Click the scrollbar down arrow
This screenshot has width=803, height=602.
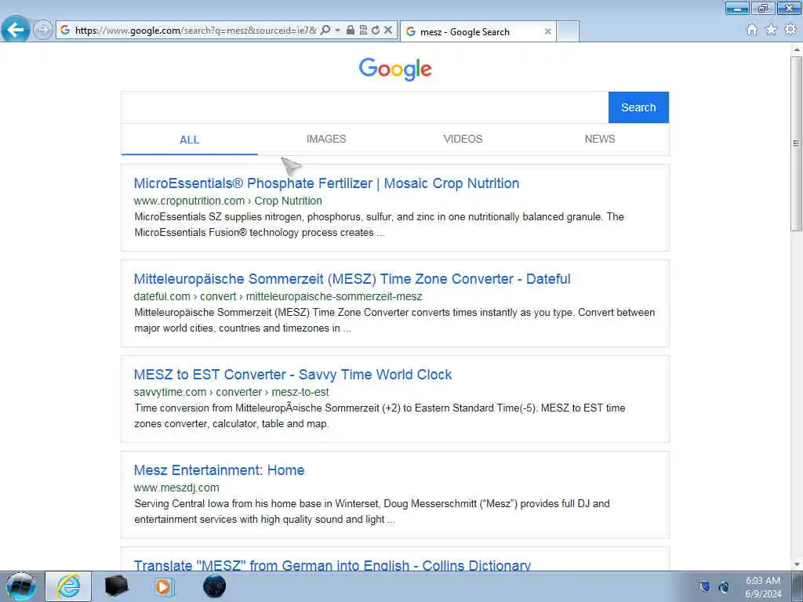click(797, 564)
